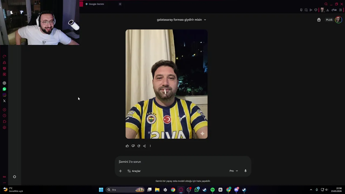Show hidden system tray icons
345x194 pixels.
[311, 190]
